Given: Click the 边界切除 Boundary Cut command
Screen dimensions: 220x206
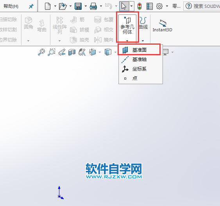Looking at the screenshot, I should coord(9,40).
